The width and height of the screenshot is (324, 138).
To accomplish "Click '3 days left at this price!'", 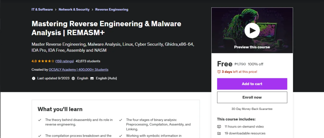I will click(x=239, y=72).
